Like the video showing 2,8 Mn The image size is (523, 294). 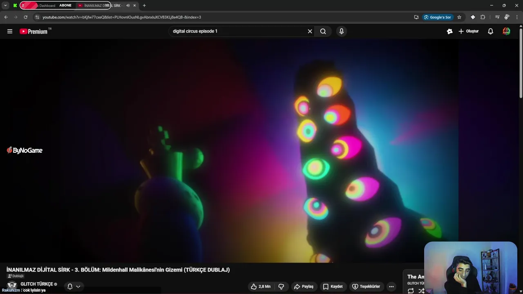pyautogui.click(x=261, y=286)
